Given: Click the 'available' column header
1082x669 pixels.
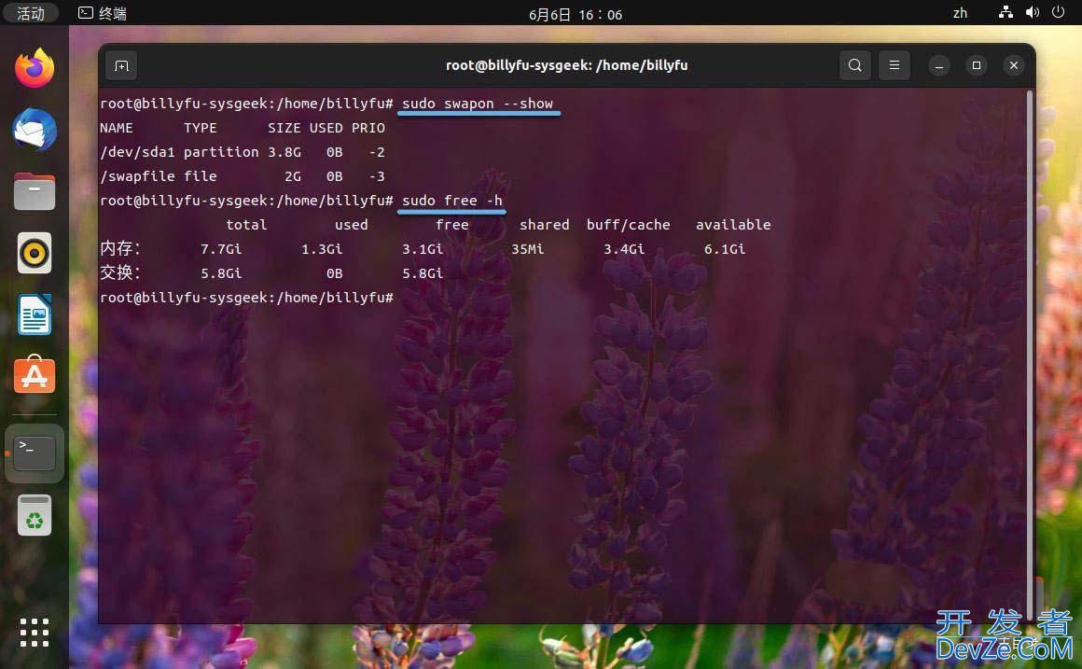Looking at the screenshot, I should (x=733, y=225).
